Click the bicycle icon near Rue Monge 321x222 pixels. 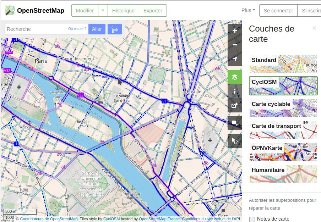40,174
